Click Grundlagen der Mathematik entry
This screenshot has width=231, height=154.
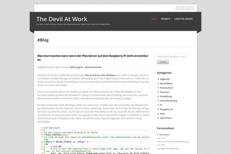click(x=168, y=149)
